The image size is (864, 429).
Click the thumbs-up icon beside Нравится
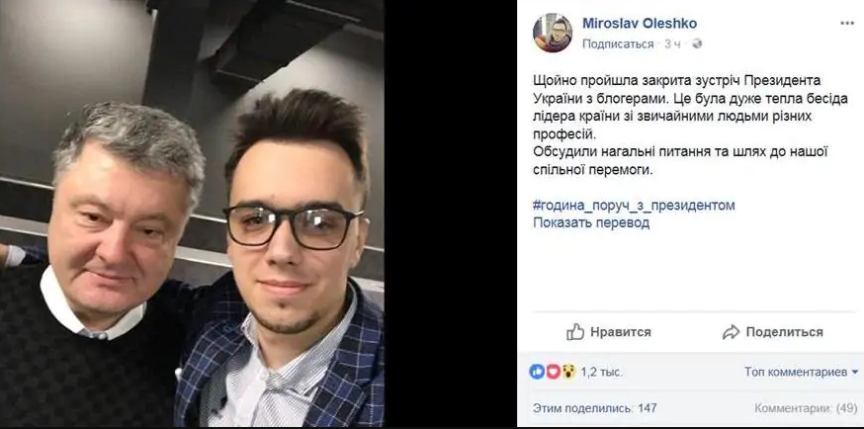coord(574,332)
